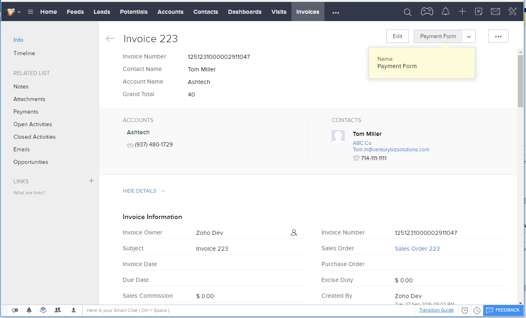Image resolution: width=526 pixels, height=318 pixels.
Task: Show more modules via navigation ellipsis
Action: click(x=336, y=13)
